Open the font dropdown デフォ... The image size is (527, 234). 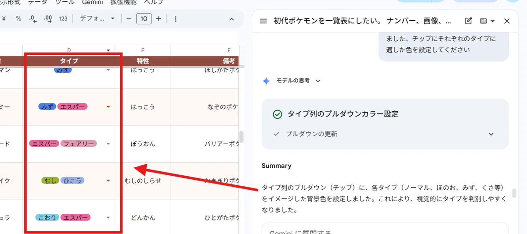[97, 19]
